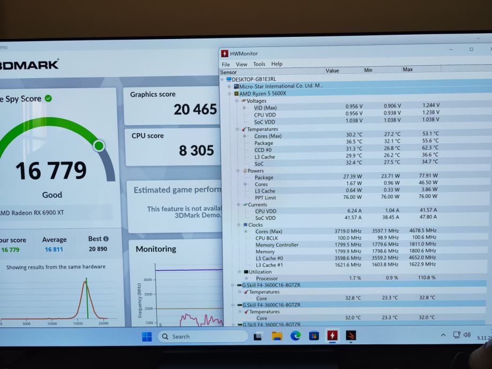Show hidden tray icons chevron
The width and height of the screenshot is (492, 369).
pos(443,335)
